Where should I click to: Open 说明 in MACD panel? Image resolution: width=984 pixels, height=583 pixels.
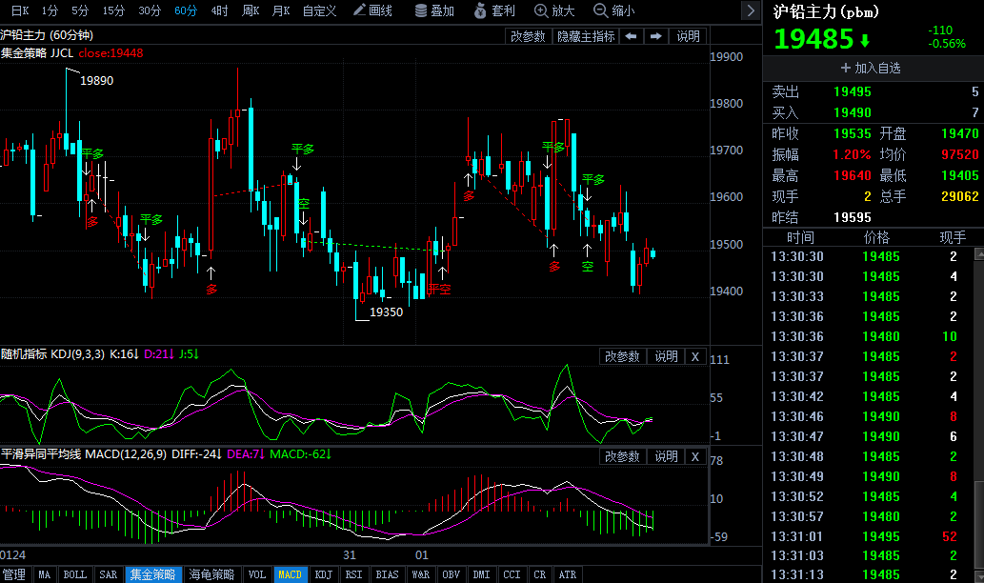(666, 456)
